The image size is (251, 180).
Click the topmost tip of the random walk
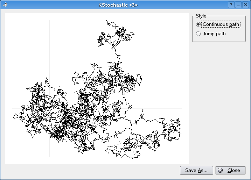click(106, 20)
